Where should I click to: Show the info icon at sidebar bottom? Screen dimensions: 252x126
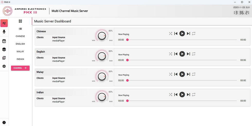[x=4, y=122]
